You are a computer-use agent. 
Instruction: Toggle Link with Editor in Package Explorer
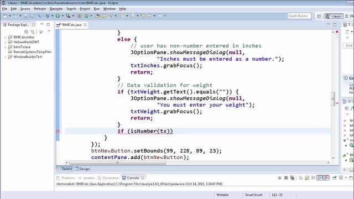tap(33, 32)
